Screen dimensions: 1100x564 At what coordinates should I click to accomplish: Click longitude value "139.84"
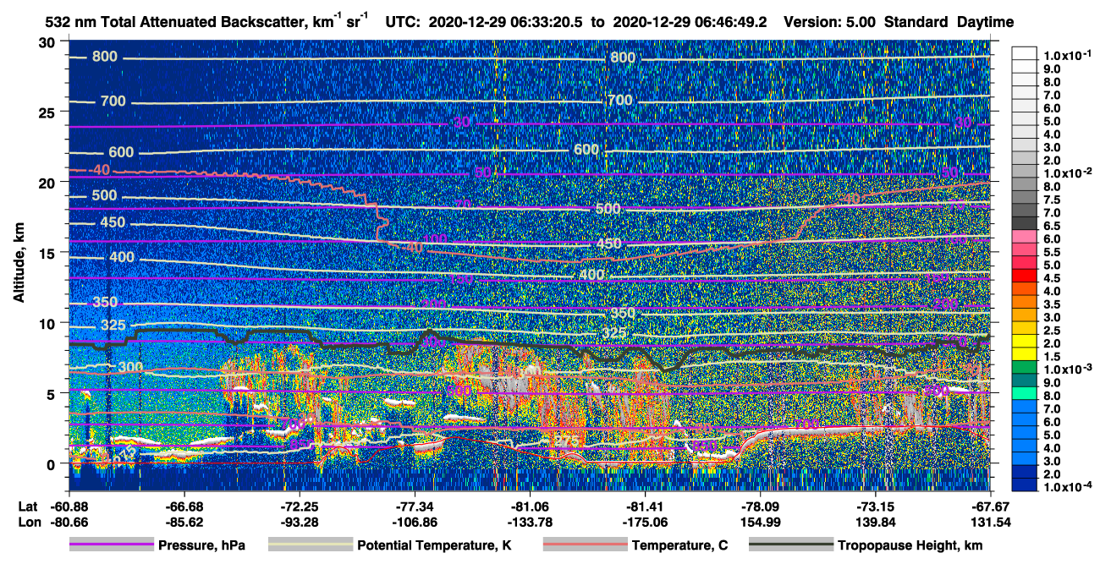click(x=876, y=523)
